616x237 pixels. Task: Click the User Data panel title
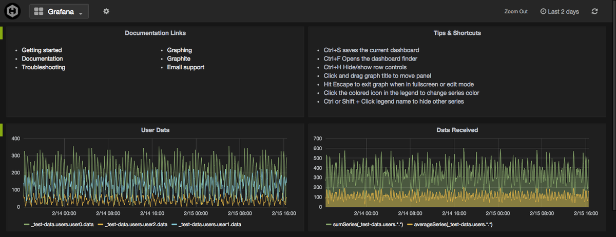pyautogui.click(x=155, y=130)
